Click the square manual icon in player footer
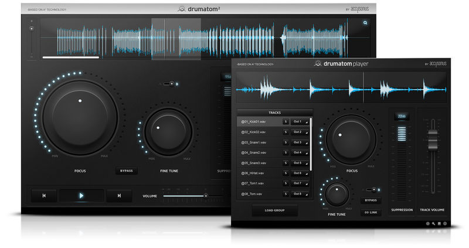Image resolution: width=469 pixels, height=248 pixels. (439, 223)
